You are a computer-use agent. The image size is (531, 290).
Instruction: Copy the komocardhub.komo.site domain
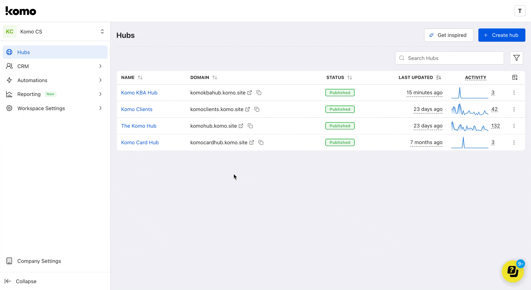coord(261,142)
